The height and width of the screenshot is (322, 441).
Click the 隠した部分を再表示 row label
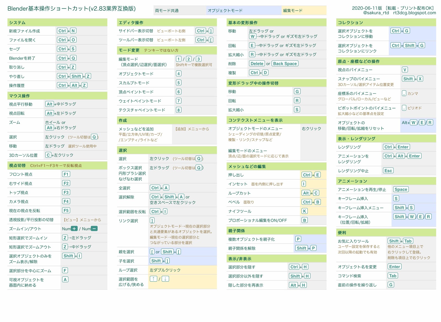(x=246, y=285)
